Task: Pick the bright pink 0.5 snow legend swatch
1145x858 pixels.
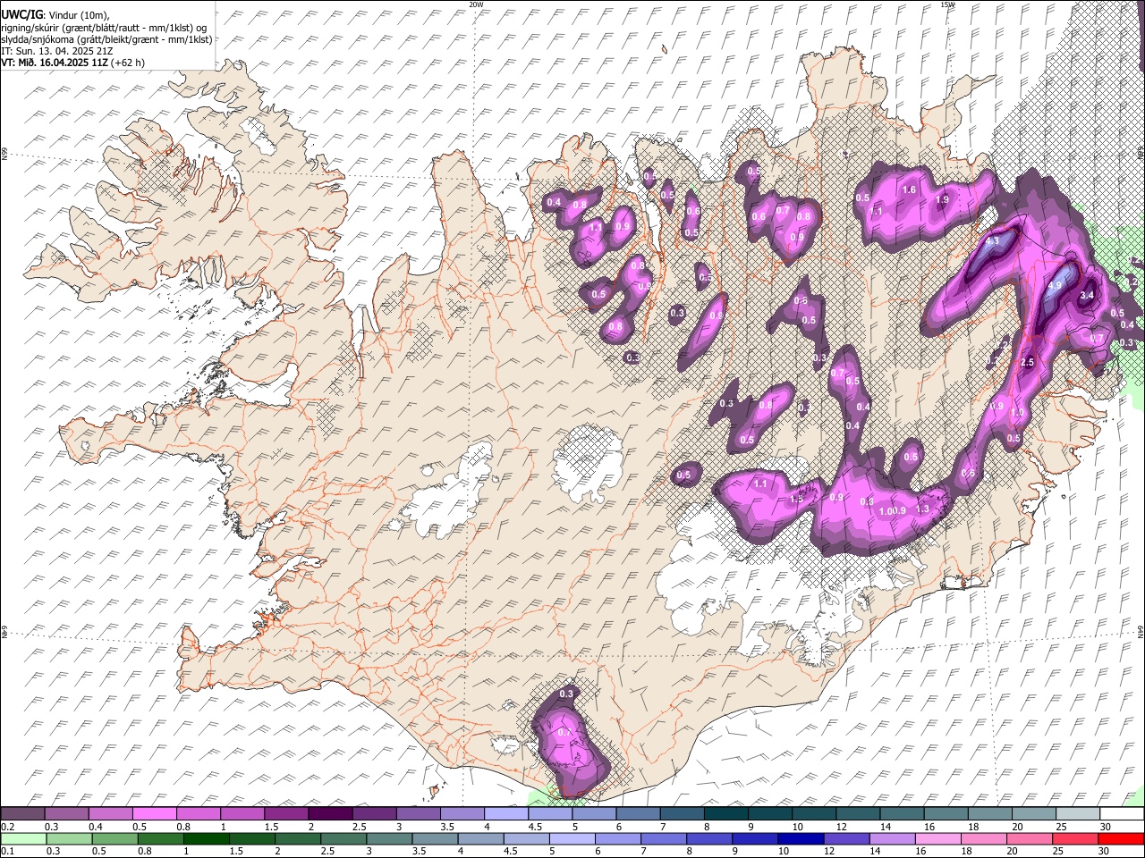Action: (154, 813)
